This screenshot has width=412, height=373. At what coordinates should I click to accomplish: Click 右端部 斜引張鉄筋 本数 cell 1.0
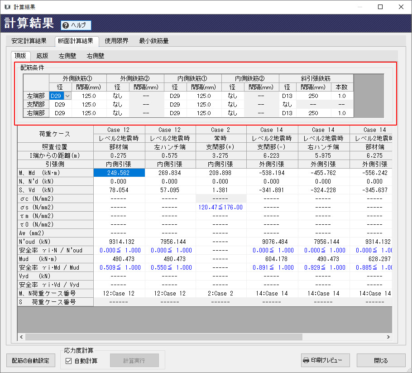pyautogui.click(x=342, y=113)
